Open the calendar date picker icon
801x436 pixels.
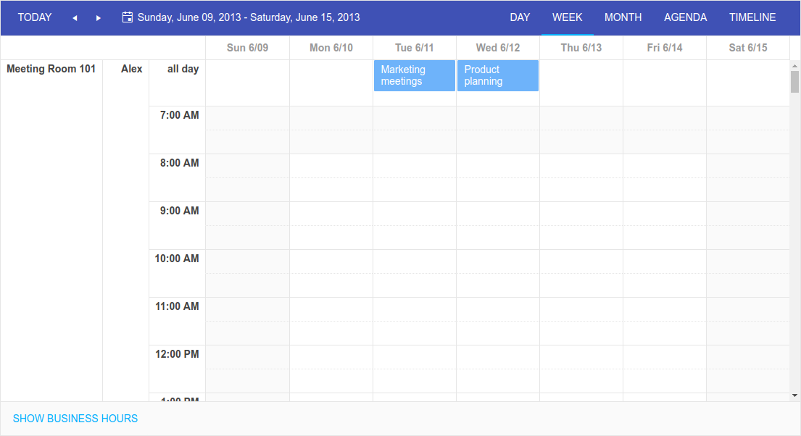127,17
